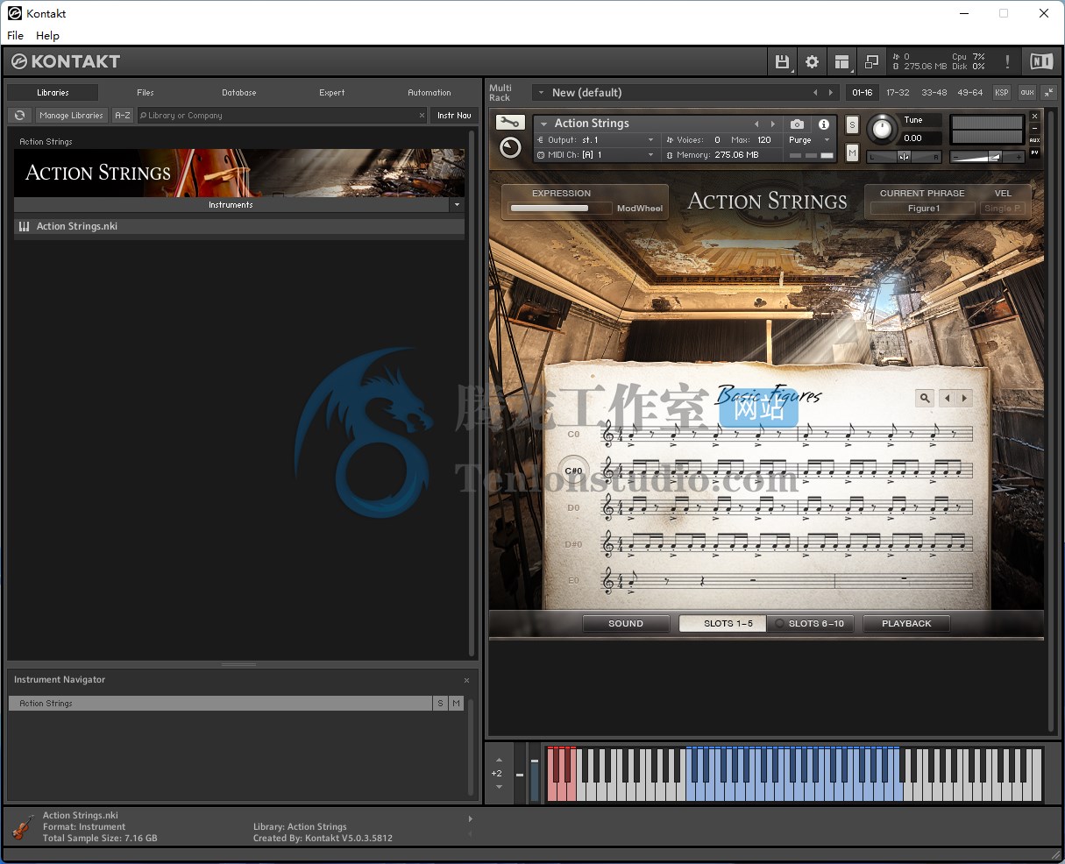Toggle AUX sends on the instrument

[1034, 140]
